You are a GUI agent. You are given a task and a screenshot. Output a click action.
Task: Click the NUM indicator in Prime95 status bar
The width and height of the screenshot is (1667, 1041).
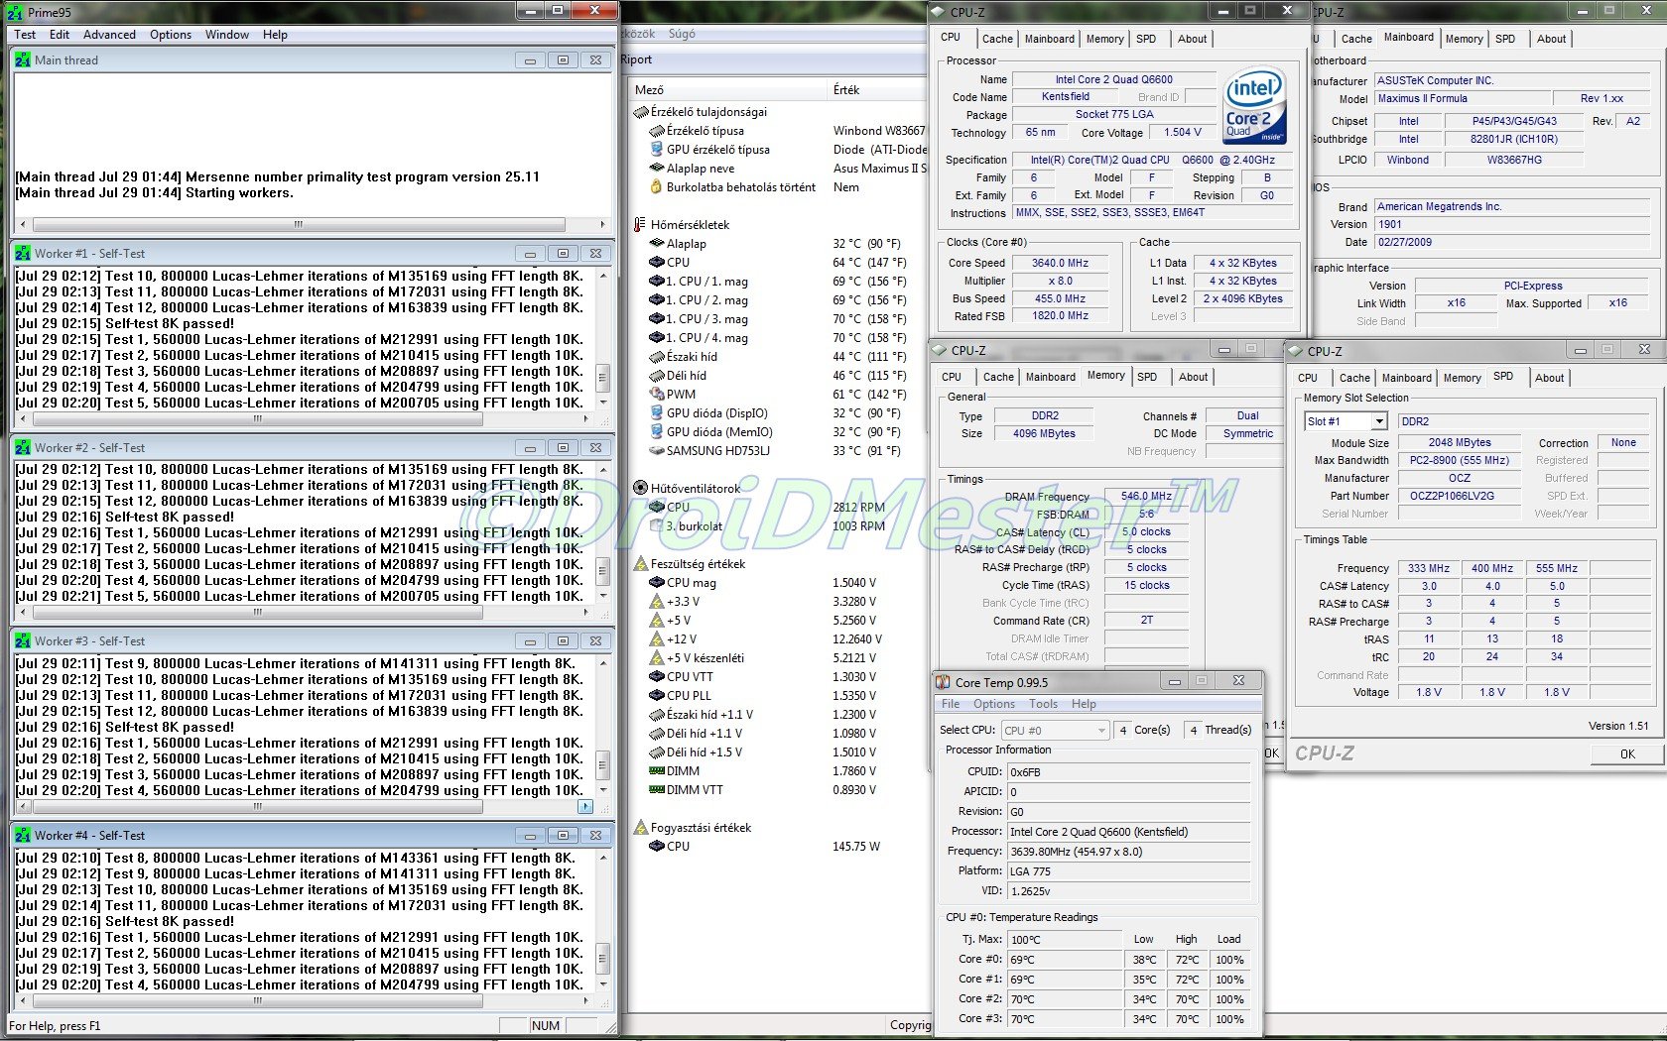pyautogui.click(x=545, y=1026)
